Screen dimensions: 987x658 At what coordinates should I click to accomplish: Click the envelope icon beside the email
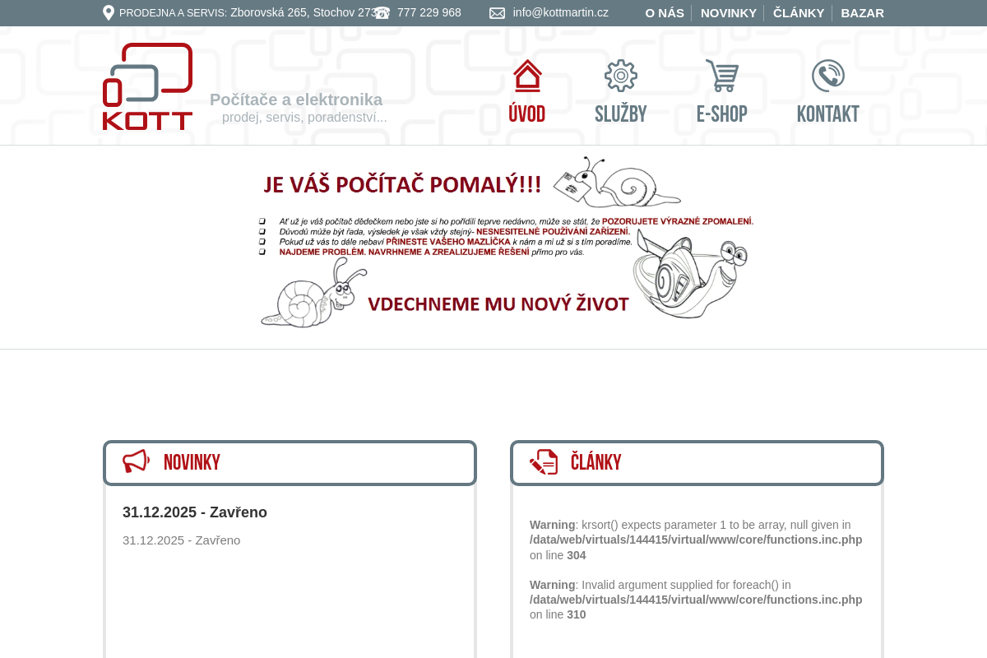click(x=497, y=13)
